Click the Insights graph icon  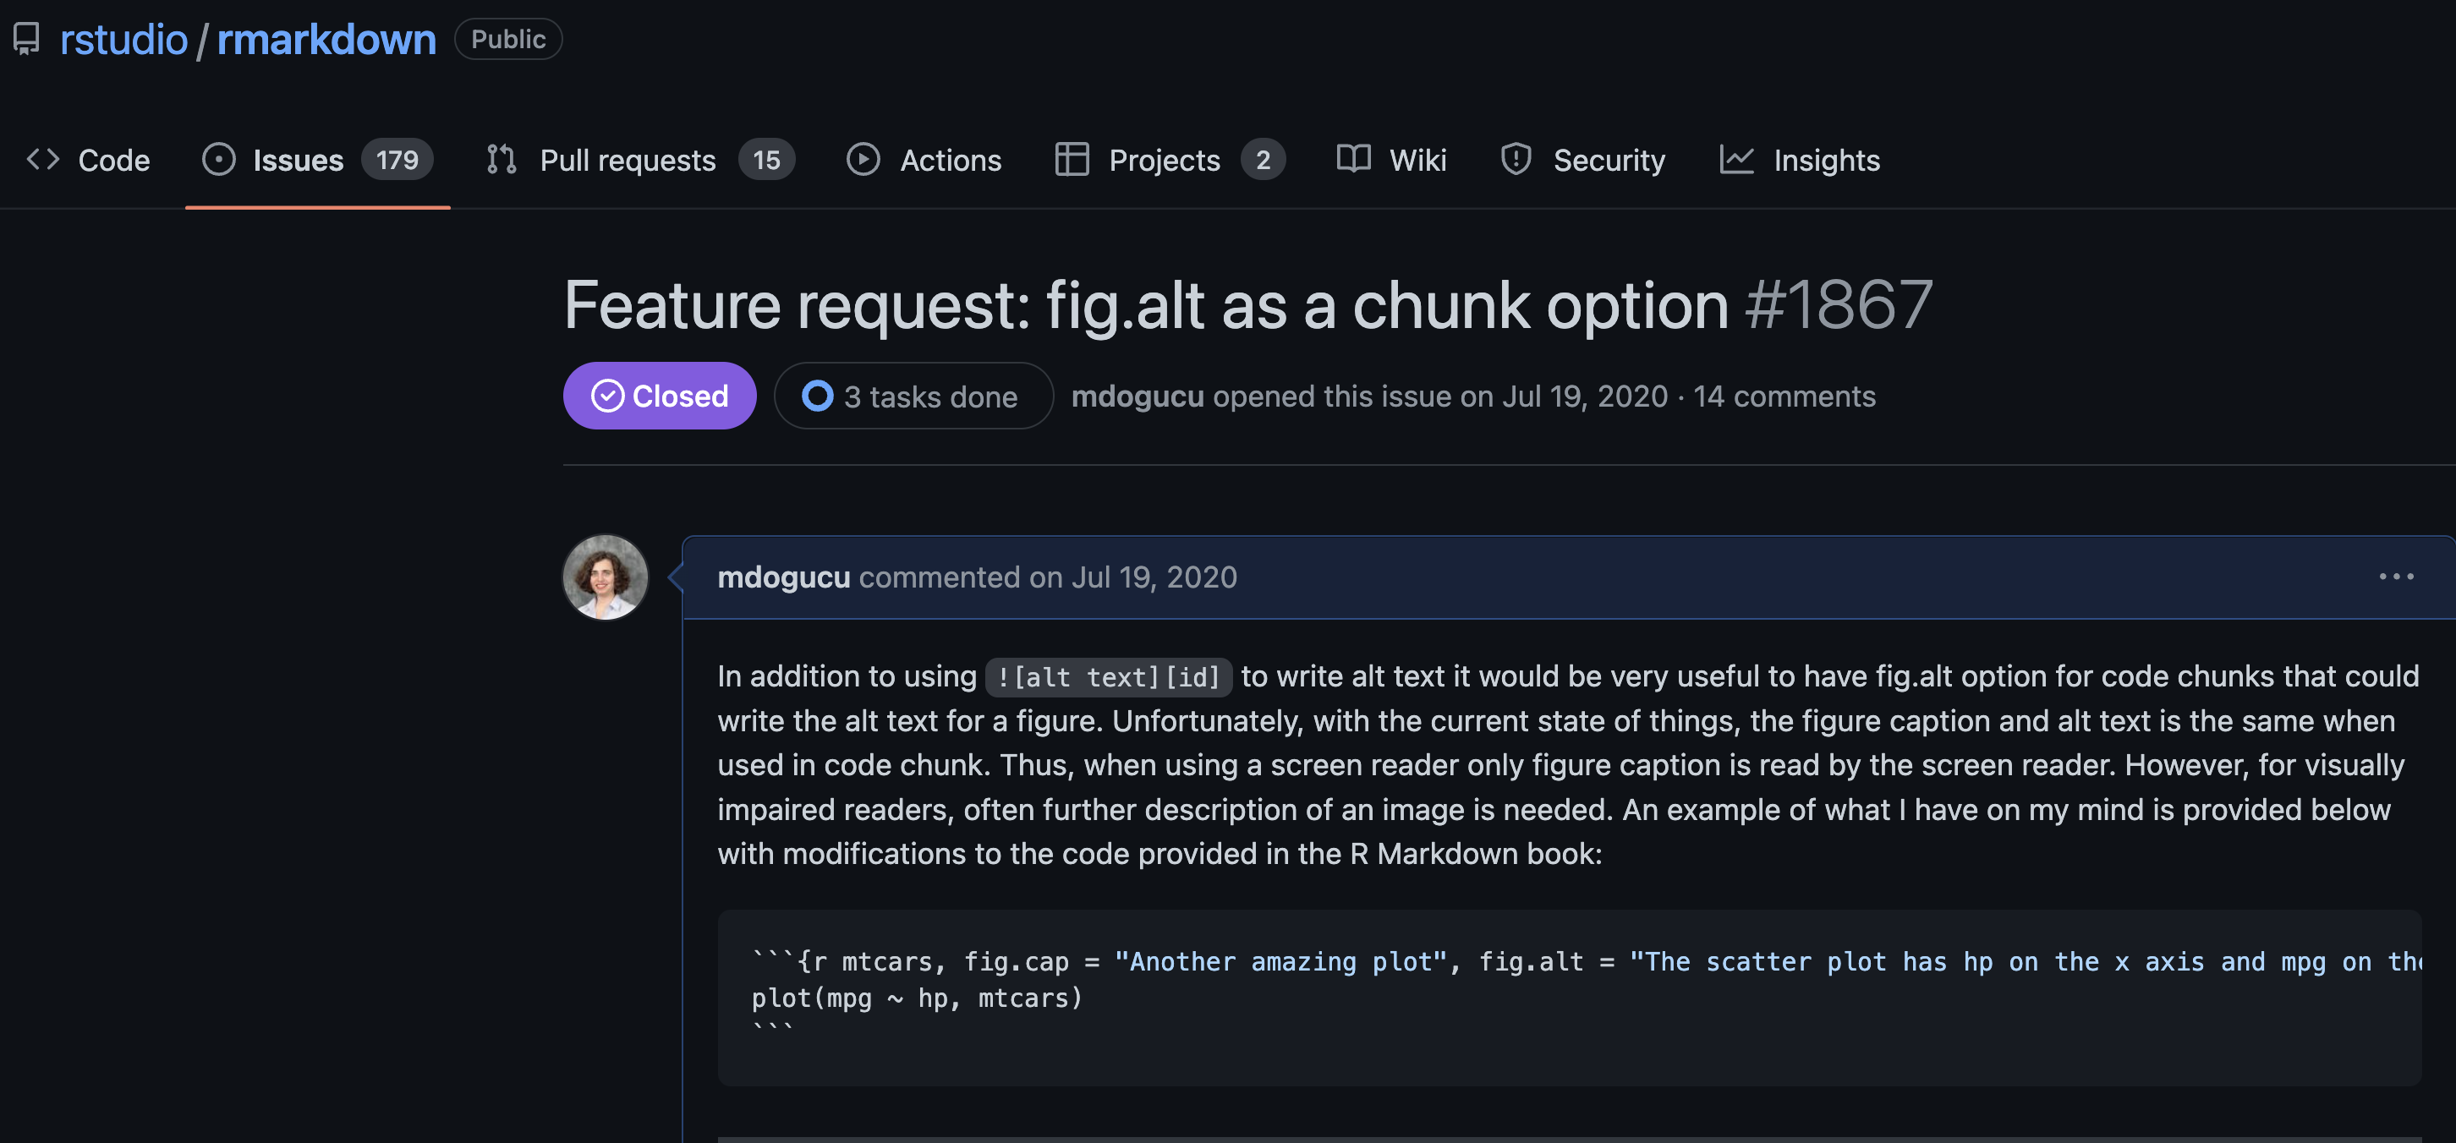1737,159
